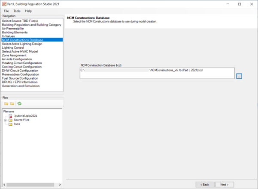
Task: Close the Part L Studio window
Action: [252, 4]
